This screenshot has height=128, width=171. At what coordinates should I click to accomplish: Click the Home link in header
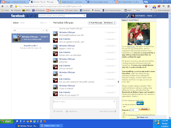tap(150, 16)
